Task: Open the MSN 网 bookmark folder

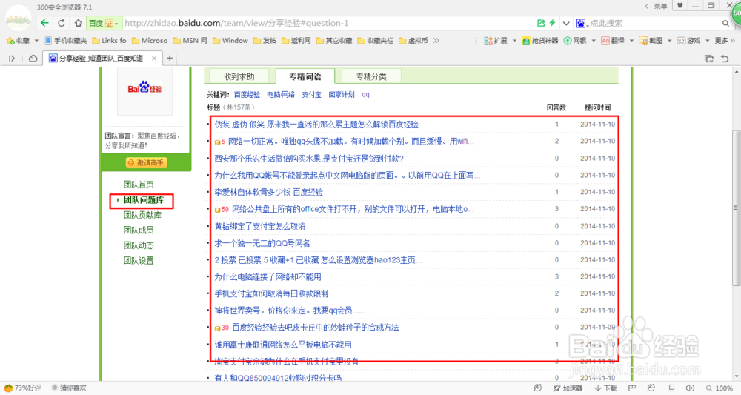Action: (190, 41)
